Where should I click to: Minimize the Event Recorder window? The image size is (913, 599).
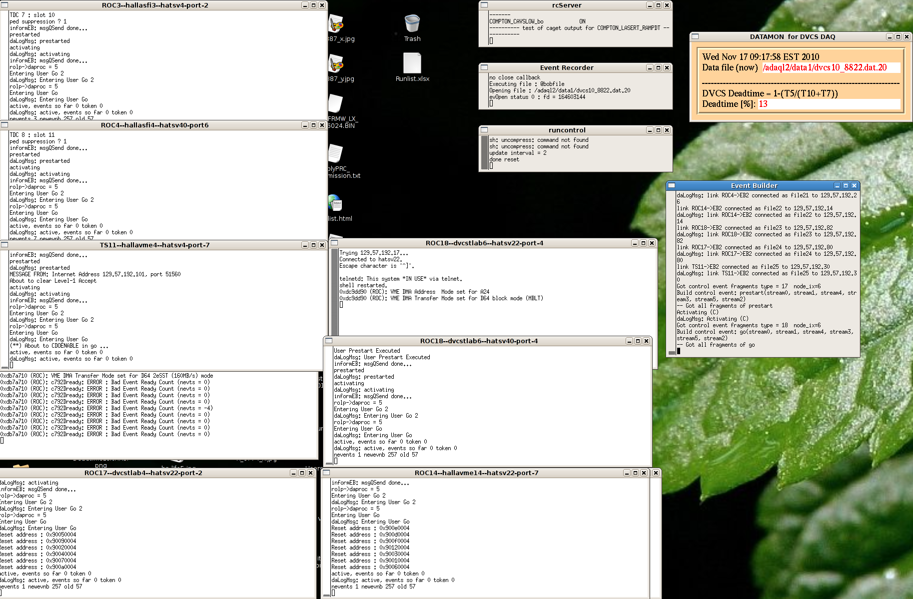pos(650,67)
